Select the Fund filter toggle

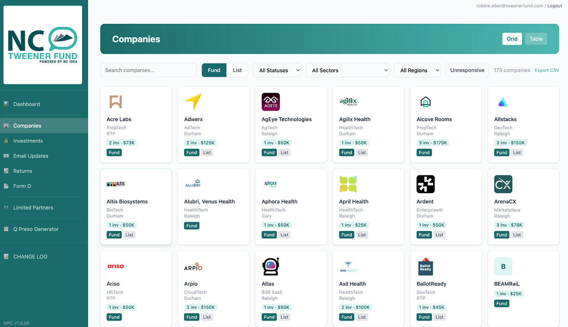point(214,70)
